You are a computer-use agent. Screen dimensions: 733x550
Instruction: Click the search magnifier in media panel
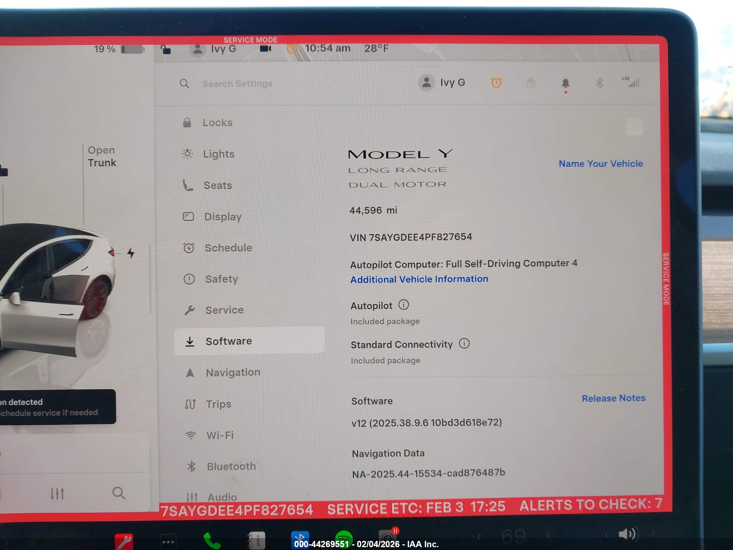119,493
